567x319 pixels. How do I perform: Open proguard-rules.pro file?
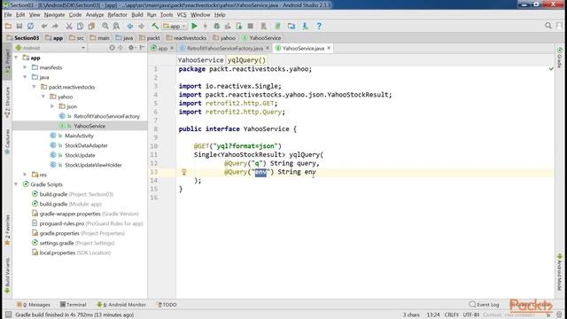pyautogui.click(x=61, y=223)
